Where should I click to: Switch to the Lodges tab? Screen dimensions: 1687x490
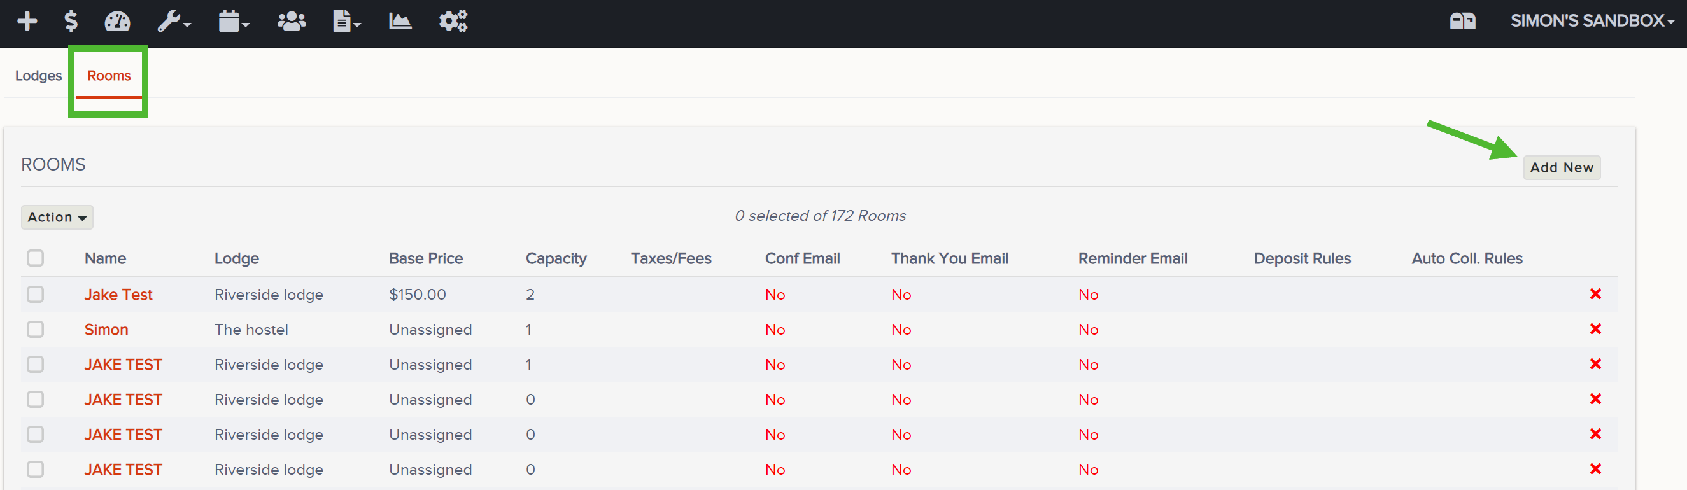coord(39,76)
